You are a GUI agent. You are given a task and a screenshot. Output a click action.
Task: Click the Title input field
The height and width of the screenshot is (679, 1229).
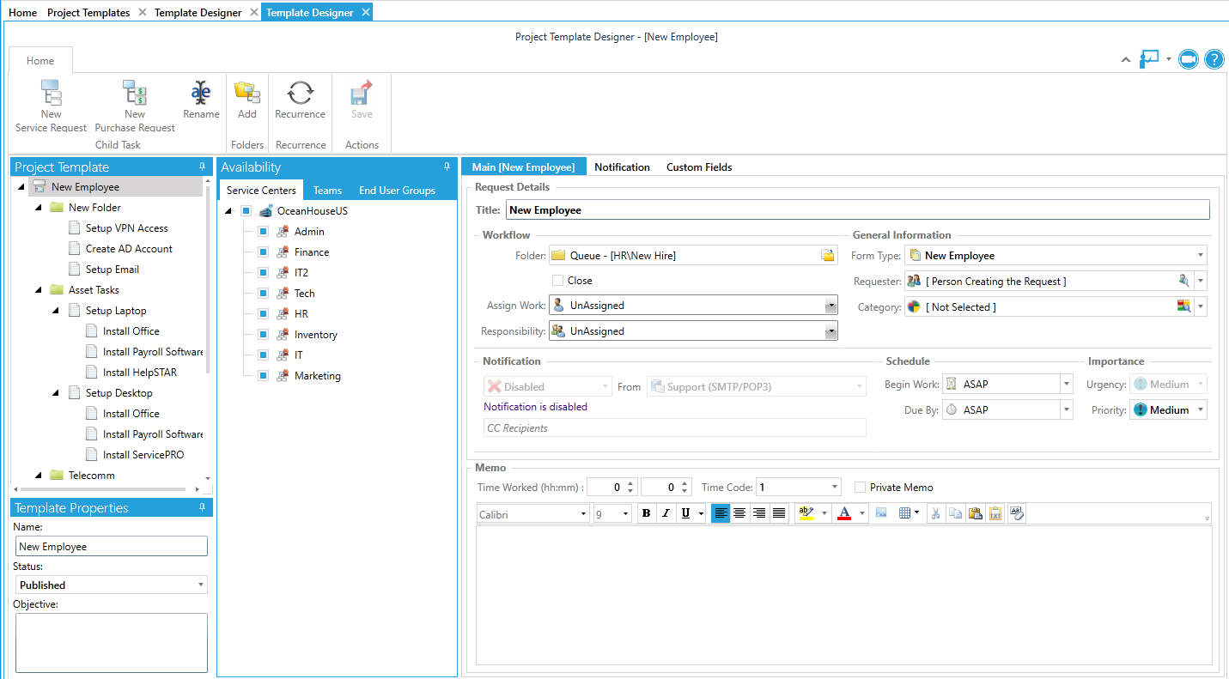[x=857, y=209]
